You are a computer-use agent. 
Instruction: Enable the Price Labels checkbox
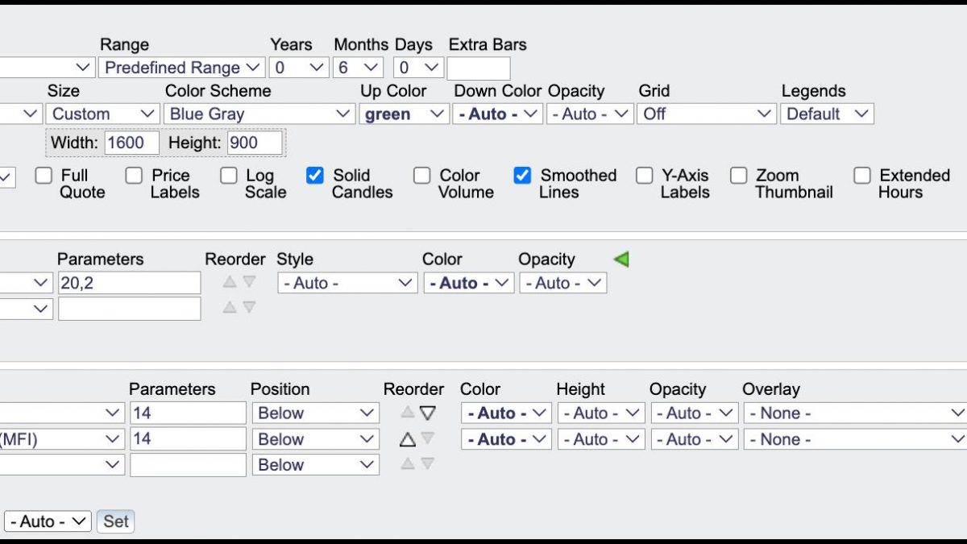tap(134, 175)
